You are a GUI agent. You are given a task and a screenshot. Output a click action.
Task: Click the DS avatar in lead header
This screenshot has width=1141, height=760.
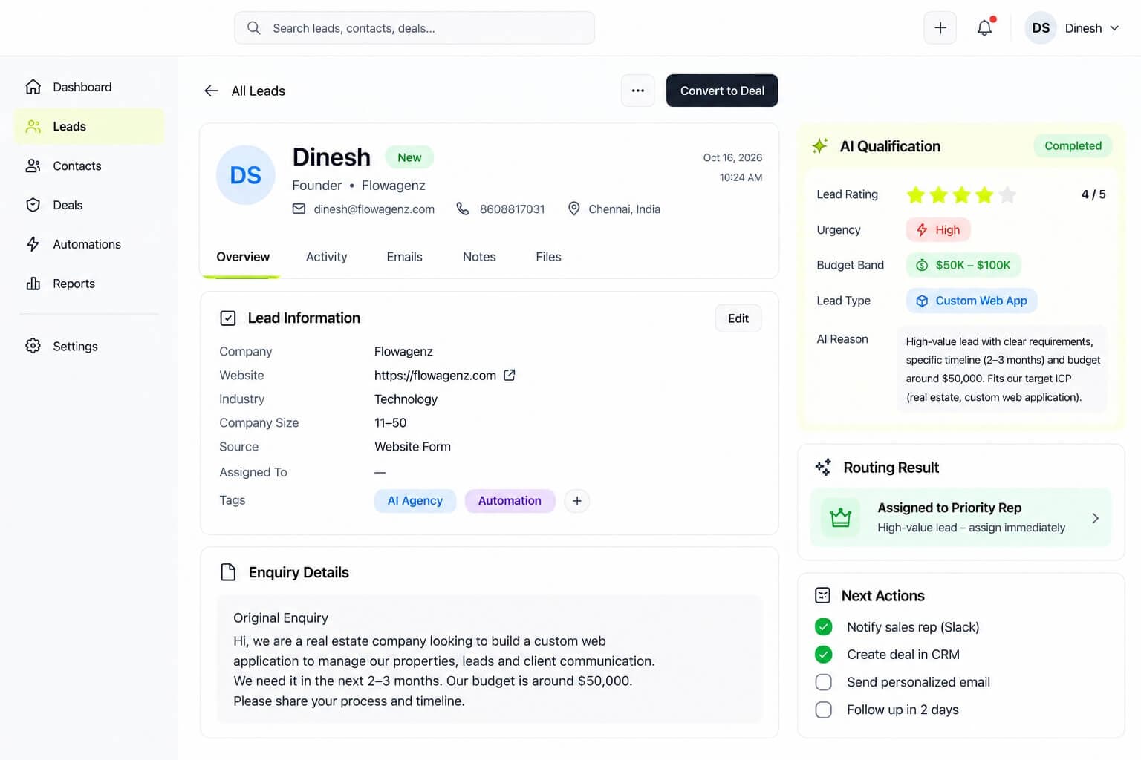[x=246, y=175]
